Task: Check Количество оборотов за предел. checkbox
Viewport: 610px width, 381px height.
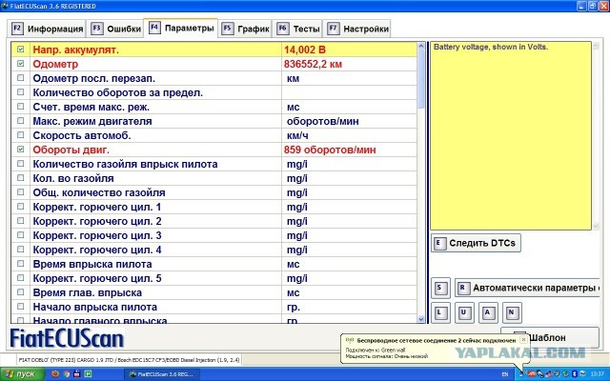Action: [21, 92]
